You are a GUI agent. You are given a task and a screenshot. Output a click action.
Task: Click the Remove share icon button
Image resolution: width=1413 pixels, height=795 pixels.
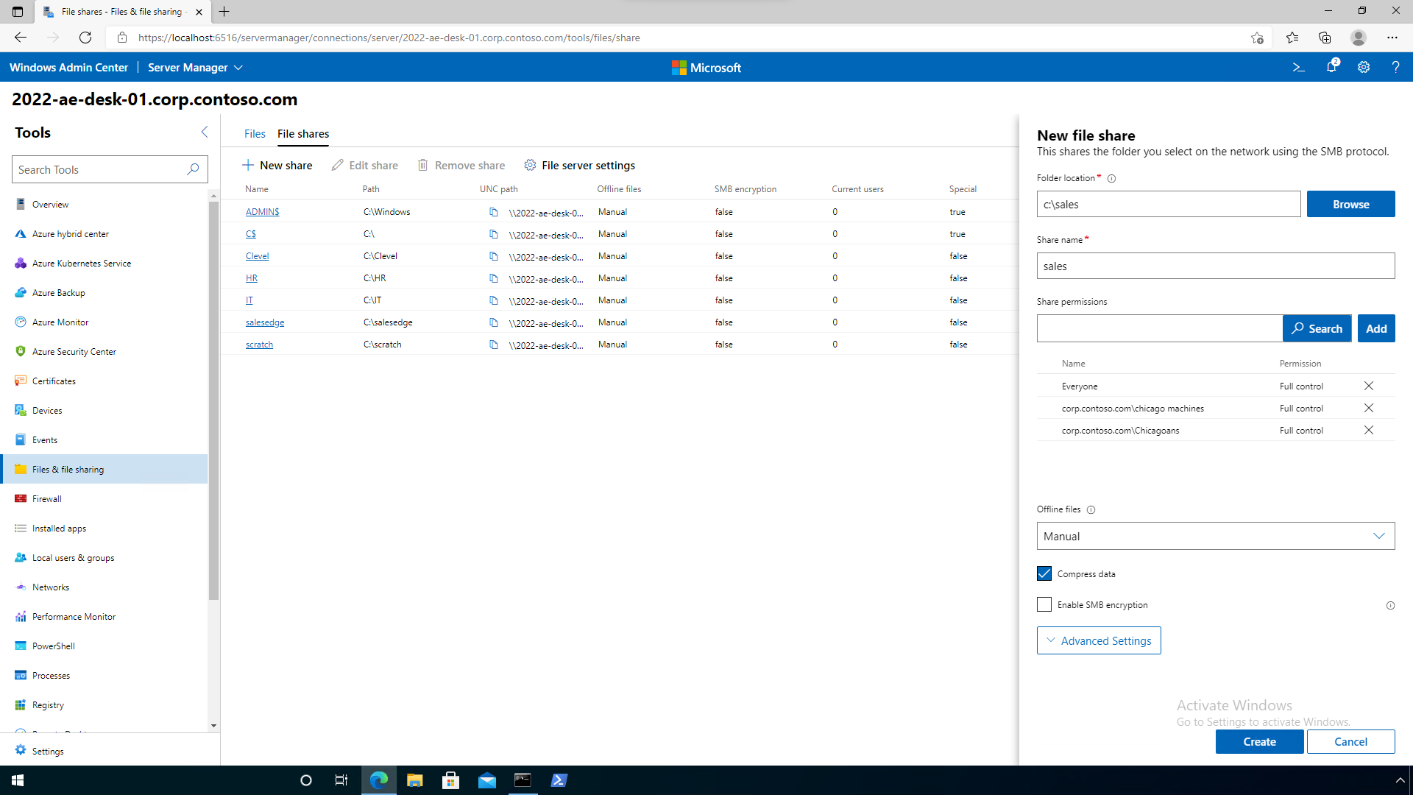423,165
